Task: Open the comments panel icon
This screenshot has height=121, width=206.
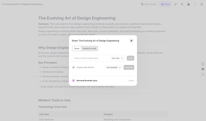Action: coord(203,64)
